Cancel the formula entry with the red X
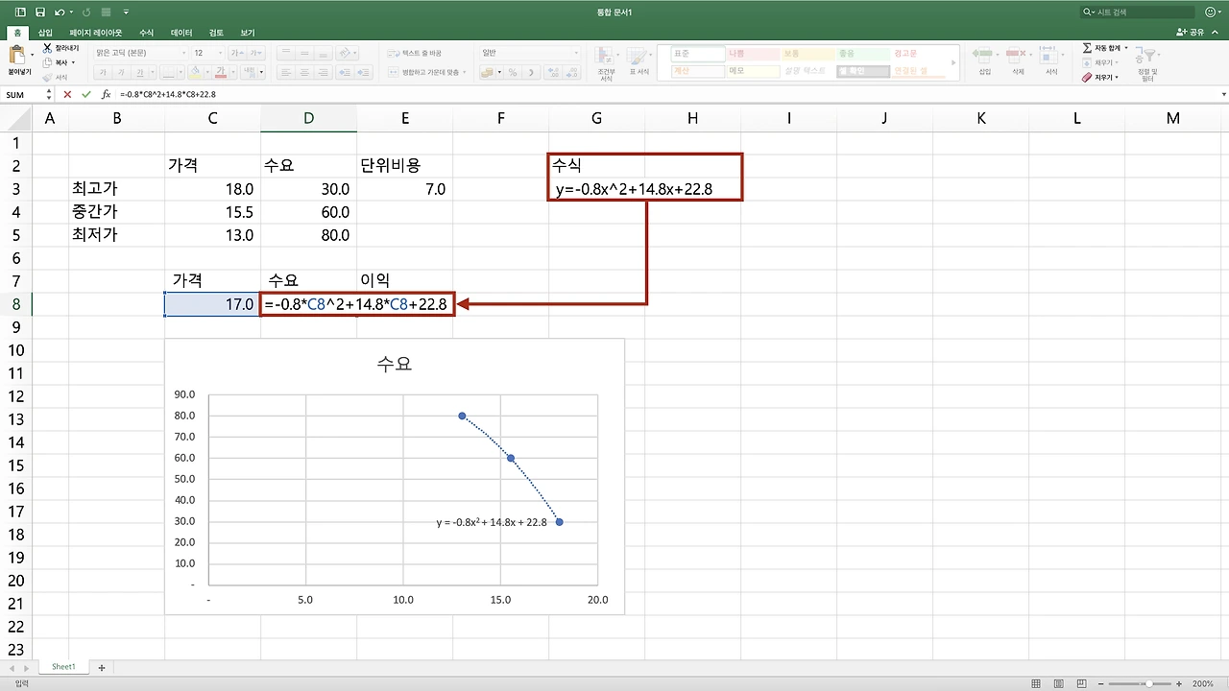This screenshot has height=691, width=1229. point(67,94)
